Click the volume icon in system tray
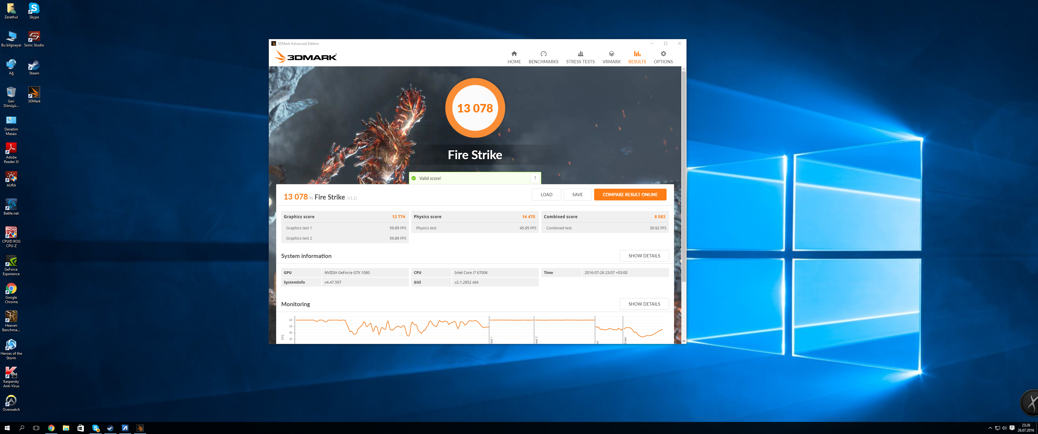Screen dimensions: 1038x434 coord(1005,428)
